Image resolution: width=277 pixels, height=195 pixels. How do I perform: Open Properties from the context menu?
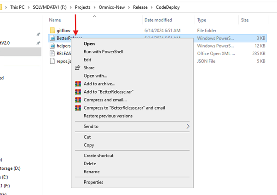coord(93,182)
